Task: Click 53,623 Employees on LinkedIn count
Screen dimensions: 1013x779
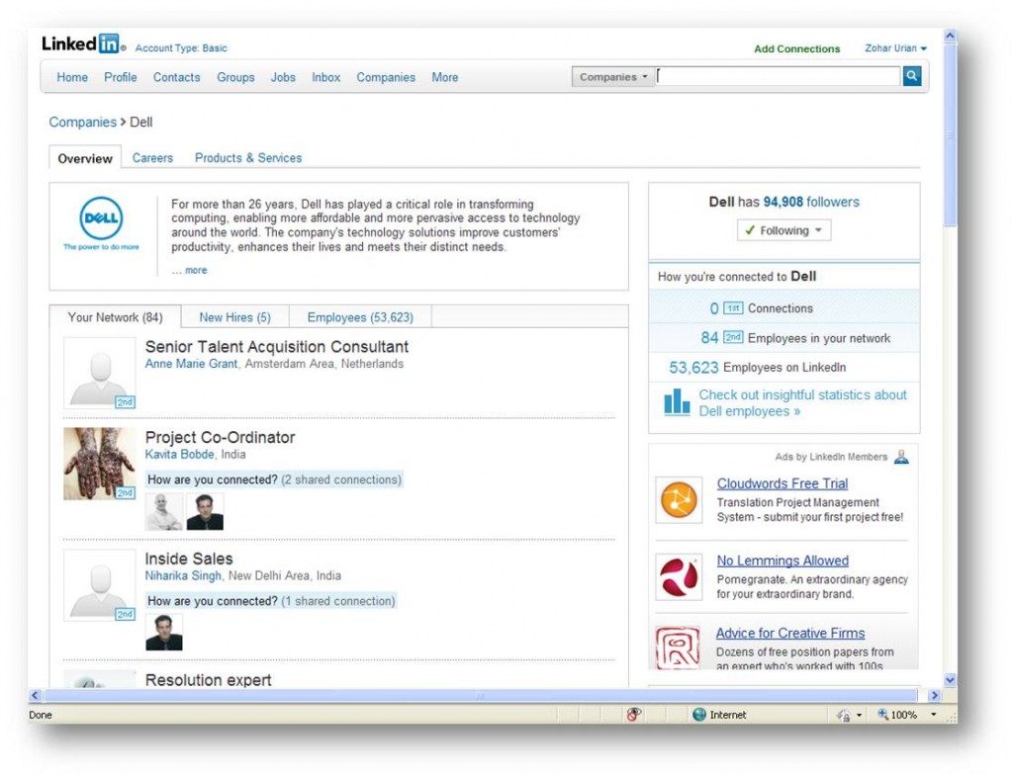Action: point(693,367)
